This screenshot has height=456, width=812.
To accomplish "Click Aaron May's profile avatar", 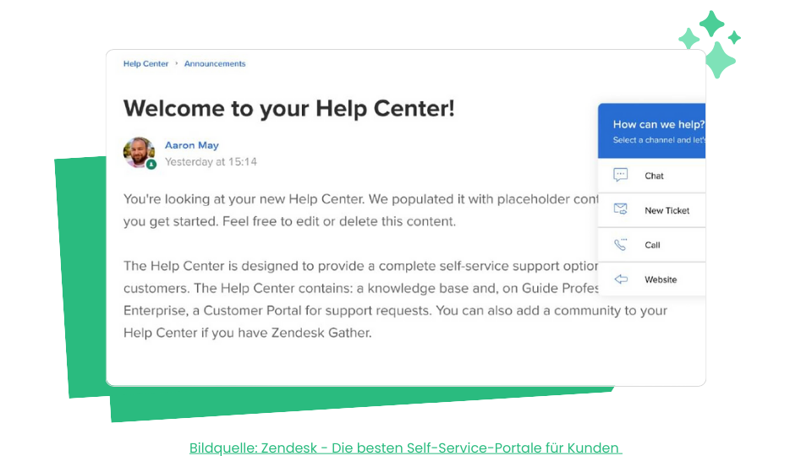I will [x=139, y=152].
